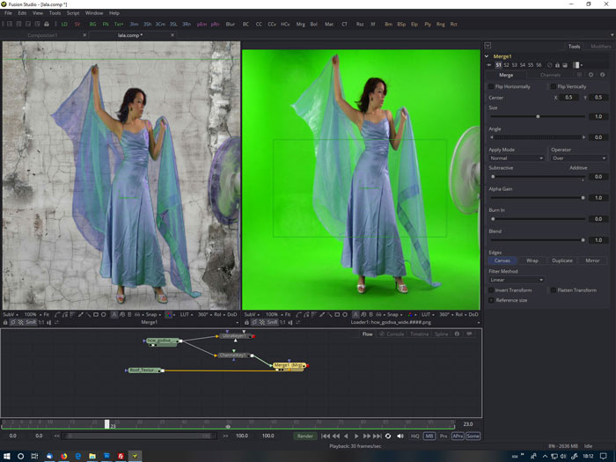The height and width of the screenshot is (462, 616).
Task: Select the UltraKeyer1 node in the flow
Action: point(235,336)
